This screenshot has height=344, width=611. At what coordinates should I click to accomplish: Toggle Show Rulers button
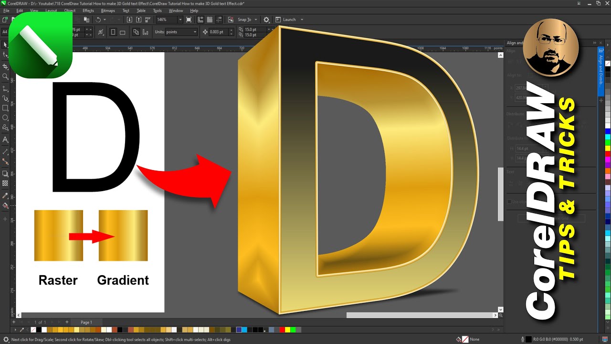(200, 20)
